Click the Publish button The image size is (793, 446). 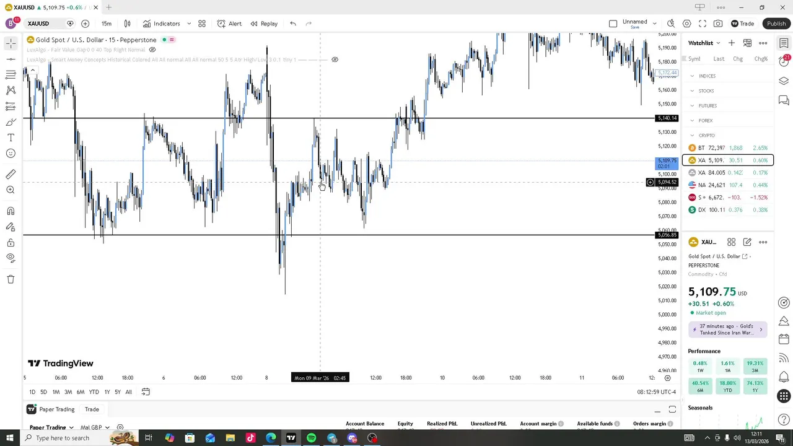click(776, 24)
